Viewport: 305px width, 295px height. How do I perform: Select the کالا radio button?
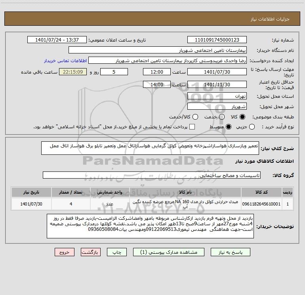pos(242,117)
